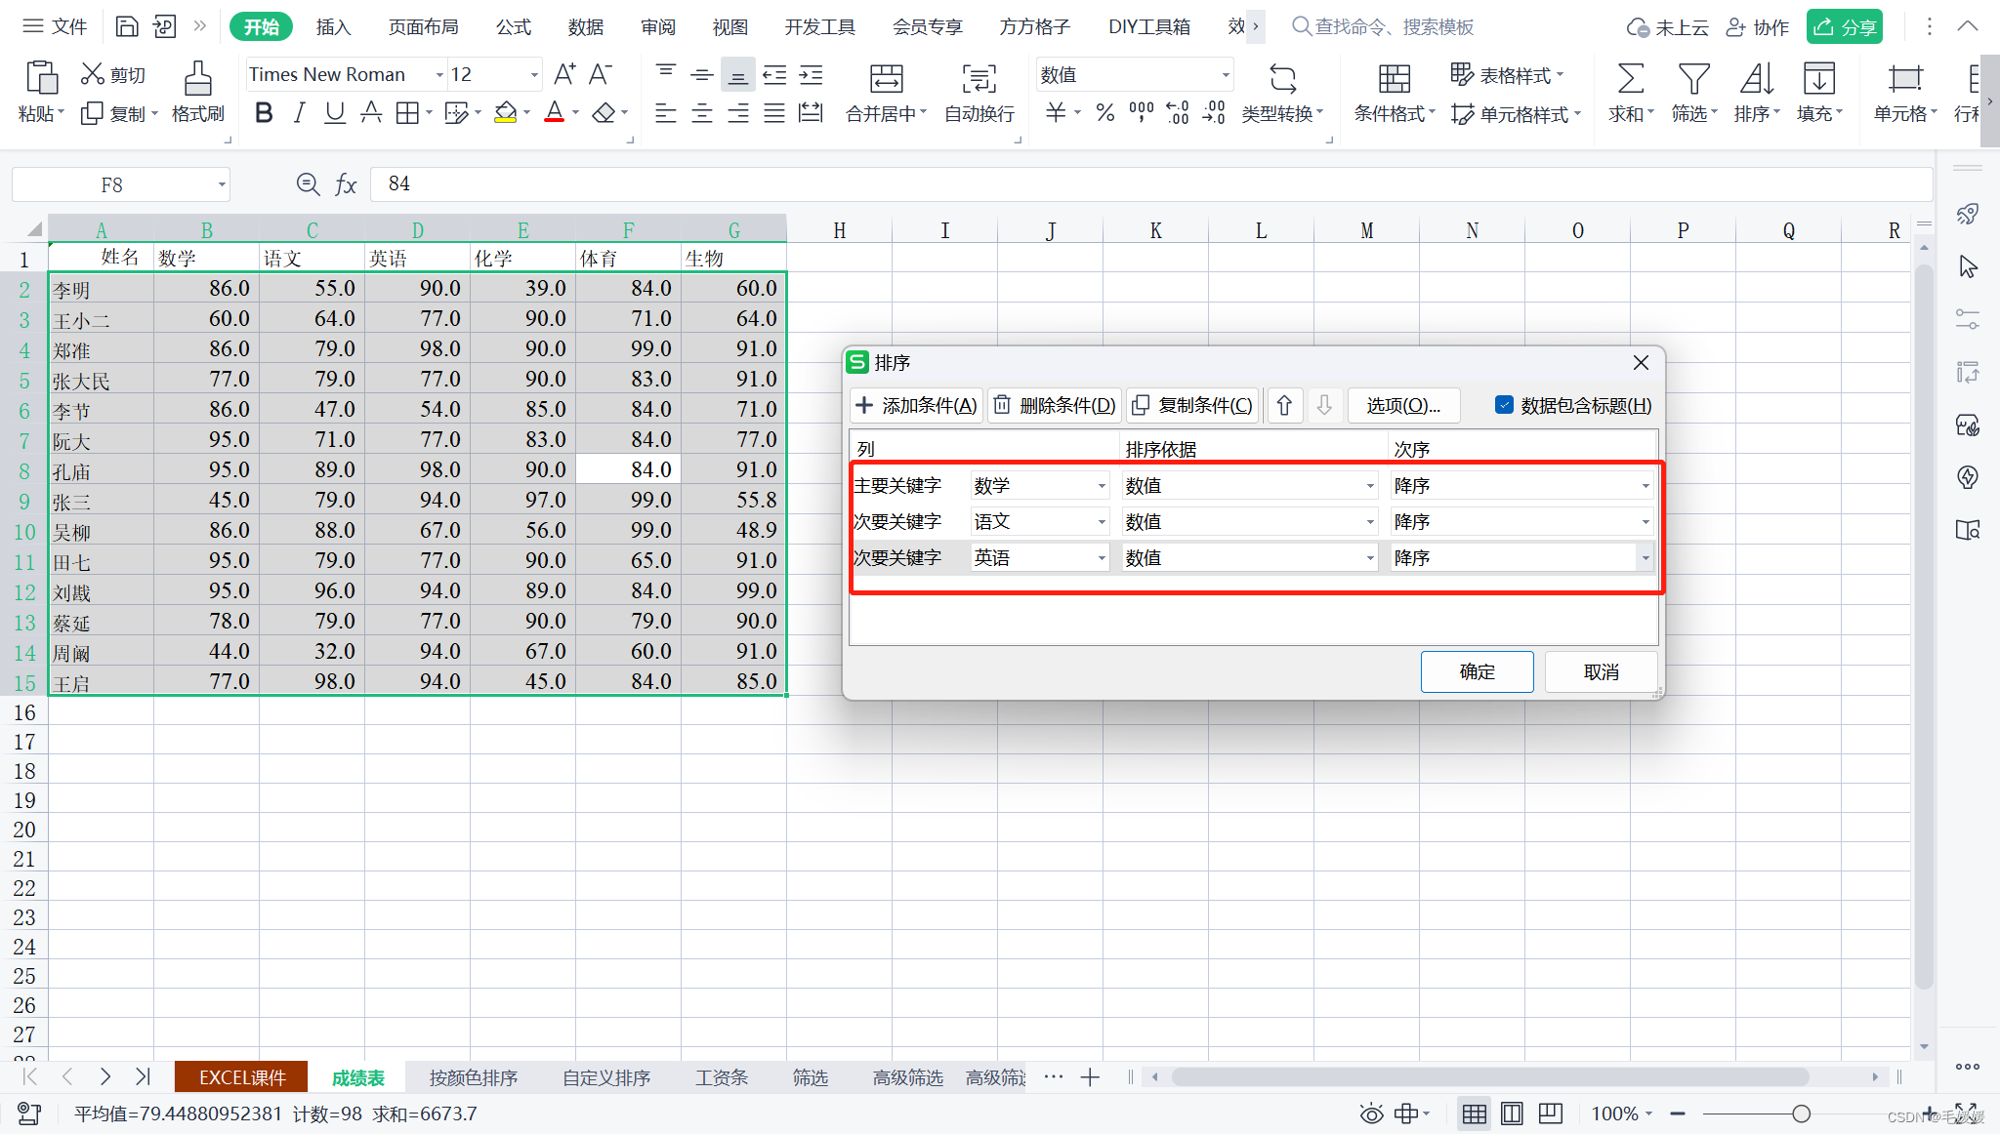Screen dimensions: 2000x1134
Task: Click the Merge and Center (合并居中) icon
Action: point(886,79)
